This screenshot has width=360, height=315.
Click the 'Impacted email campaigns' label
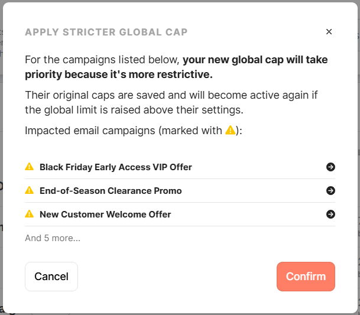pos(124,131)
